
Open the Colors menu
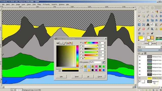29,5
